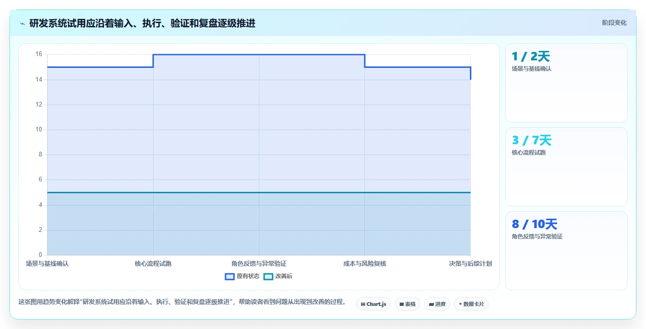This screenshot has width=646, height=329.
Task: Click the 决策与后续计划 axis label
Action: click(x=470, y=263)
